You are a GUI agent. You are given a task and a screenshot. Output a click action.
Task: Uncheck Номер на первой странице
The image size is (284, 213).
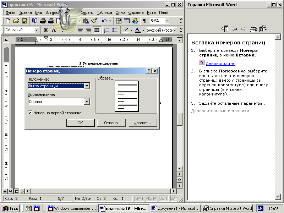30,113
